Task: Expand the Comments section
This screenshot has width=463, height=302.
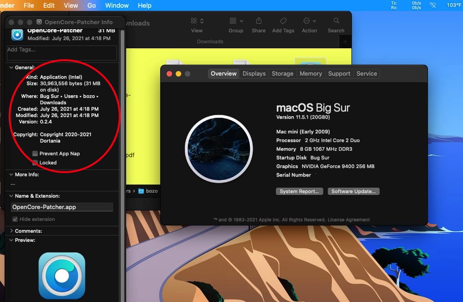Action: (x=11, y=230)
